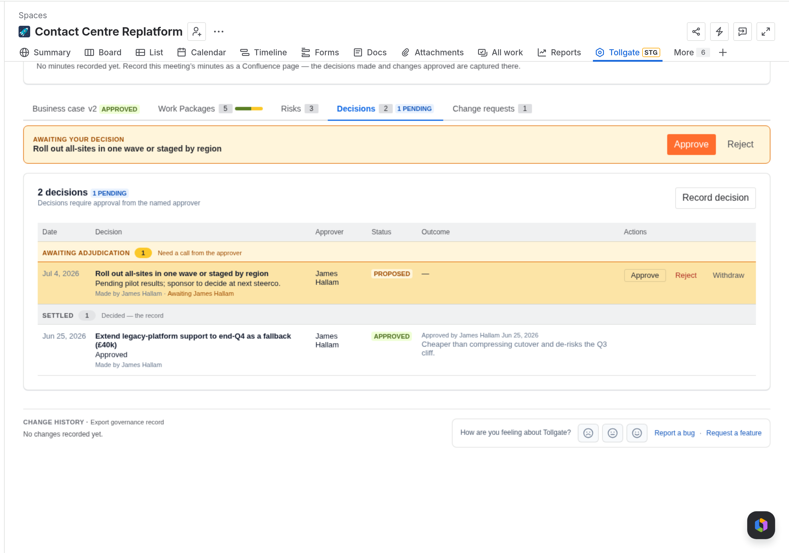The height and width of the screenshot is (553, 789).
Task: Click the Awaiting Adjudication group header
Action: (x=397, y=253)
